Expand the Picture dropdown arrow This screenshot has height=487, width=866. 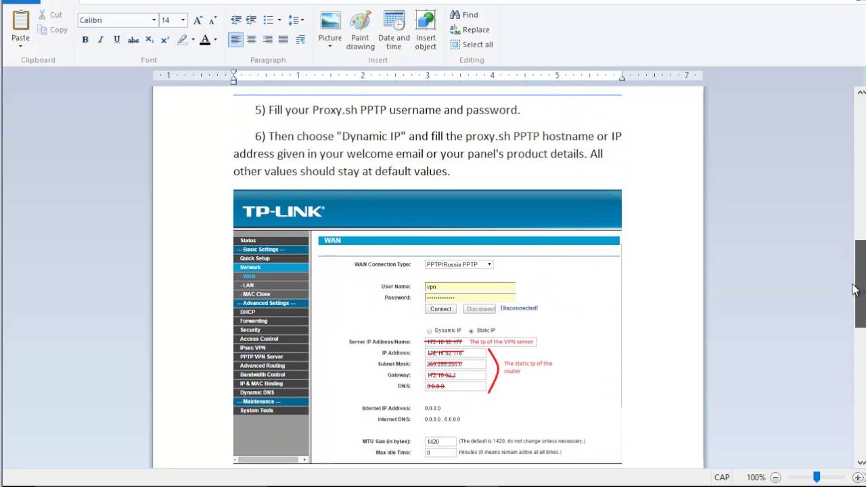[330, 47]
